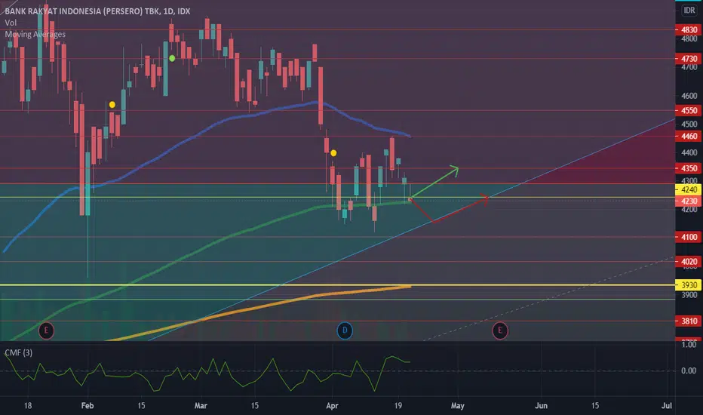Select the blue moving average line end

pyautogui.click(x=409, y=136)
